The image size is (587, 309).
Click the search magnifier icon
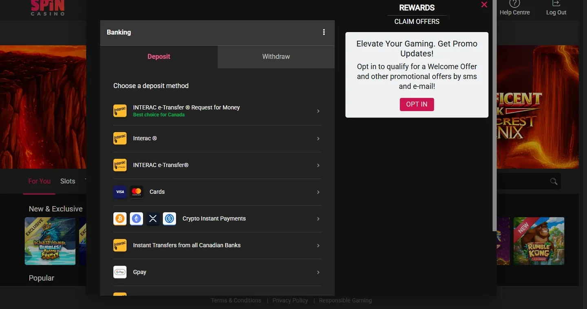click(x=554, y=181)
